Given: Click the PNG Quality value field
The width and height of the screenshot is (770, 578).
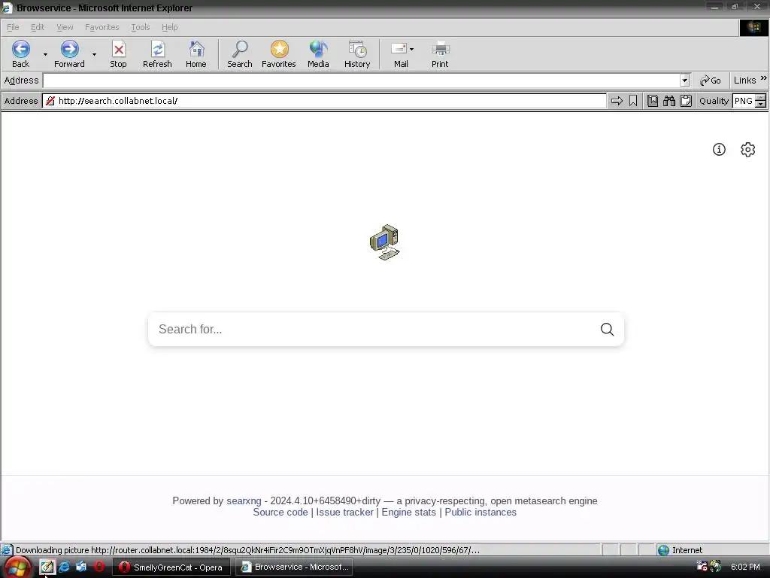Looking at the screenshot, I should (744, 101).
